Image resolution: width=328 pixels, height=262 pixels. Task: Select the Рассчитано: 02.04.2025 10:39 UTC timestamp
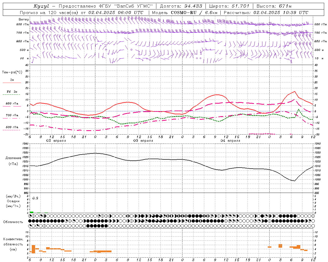[266, 13]
